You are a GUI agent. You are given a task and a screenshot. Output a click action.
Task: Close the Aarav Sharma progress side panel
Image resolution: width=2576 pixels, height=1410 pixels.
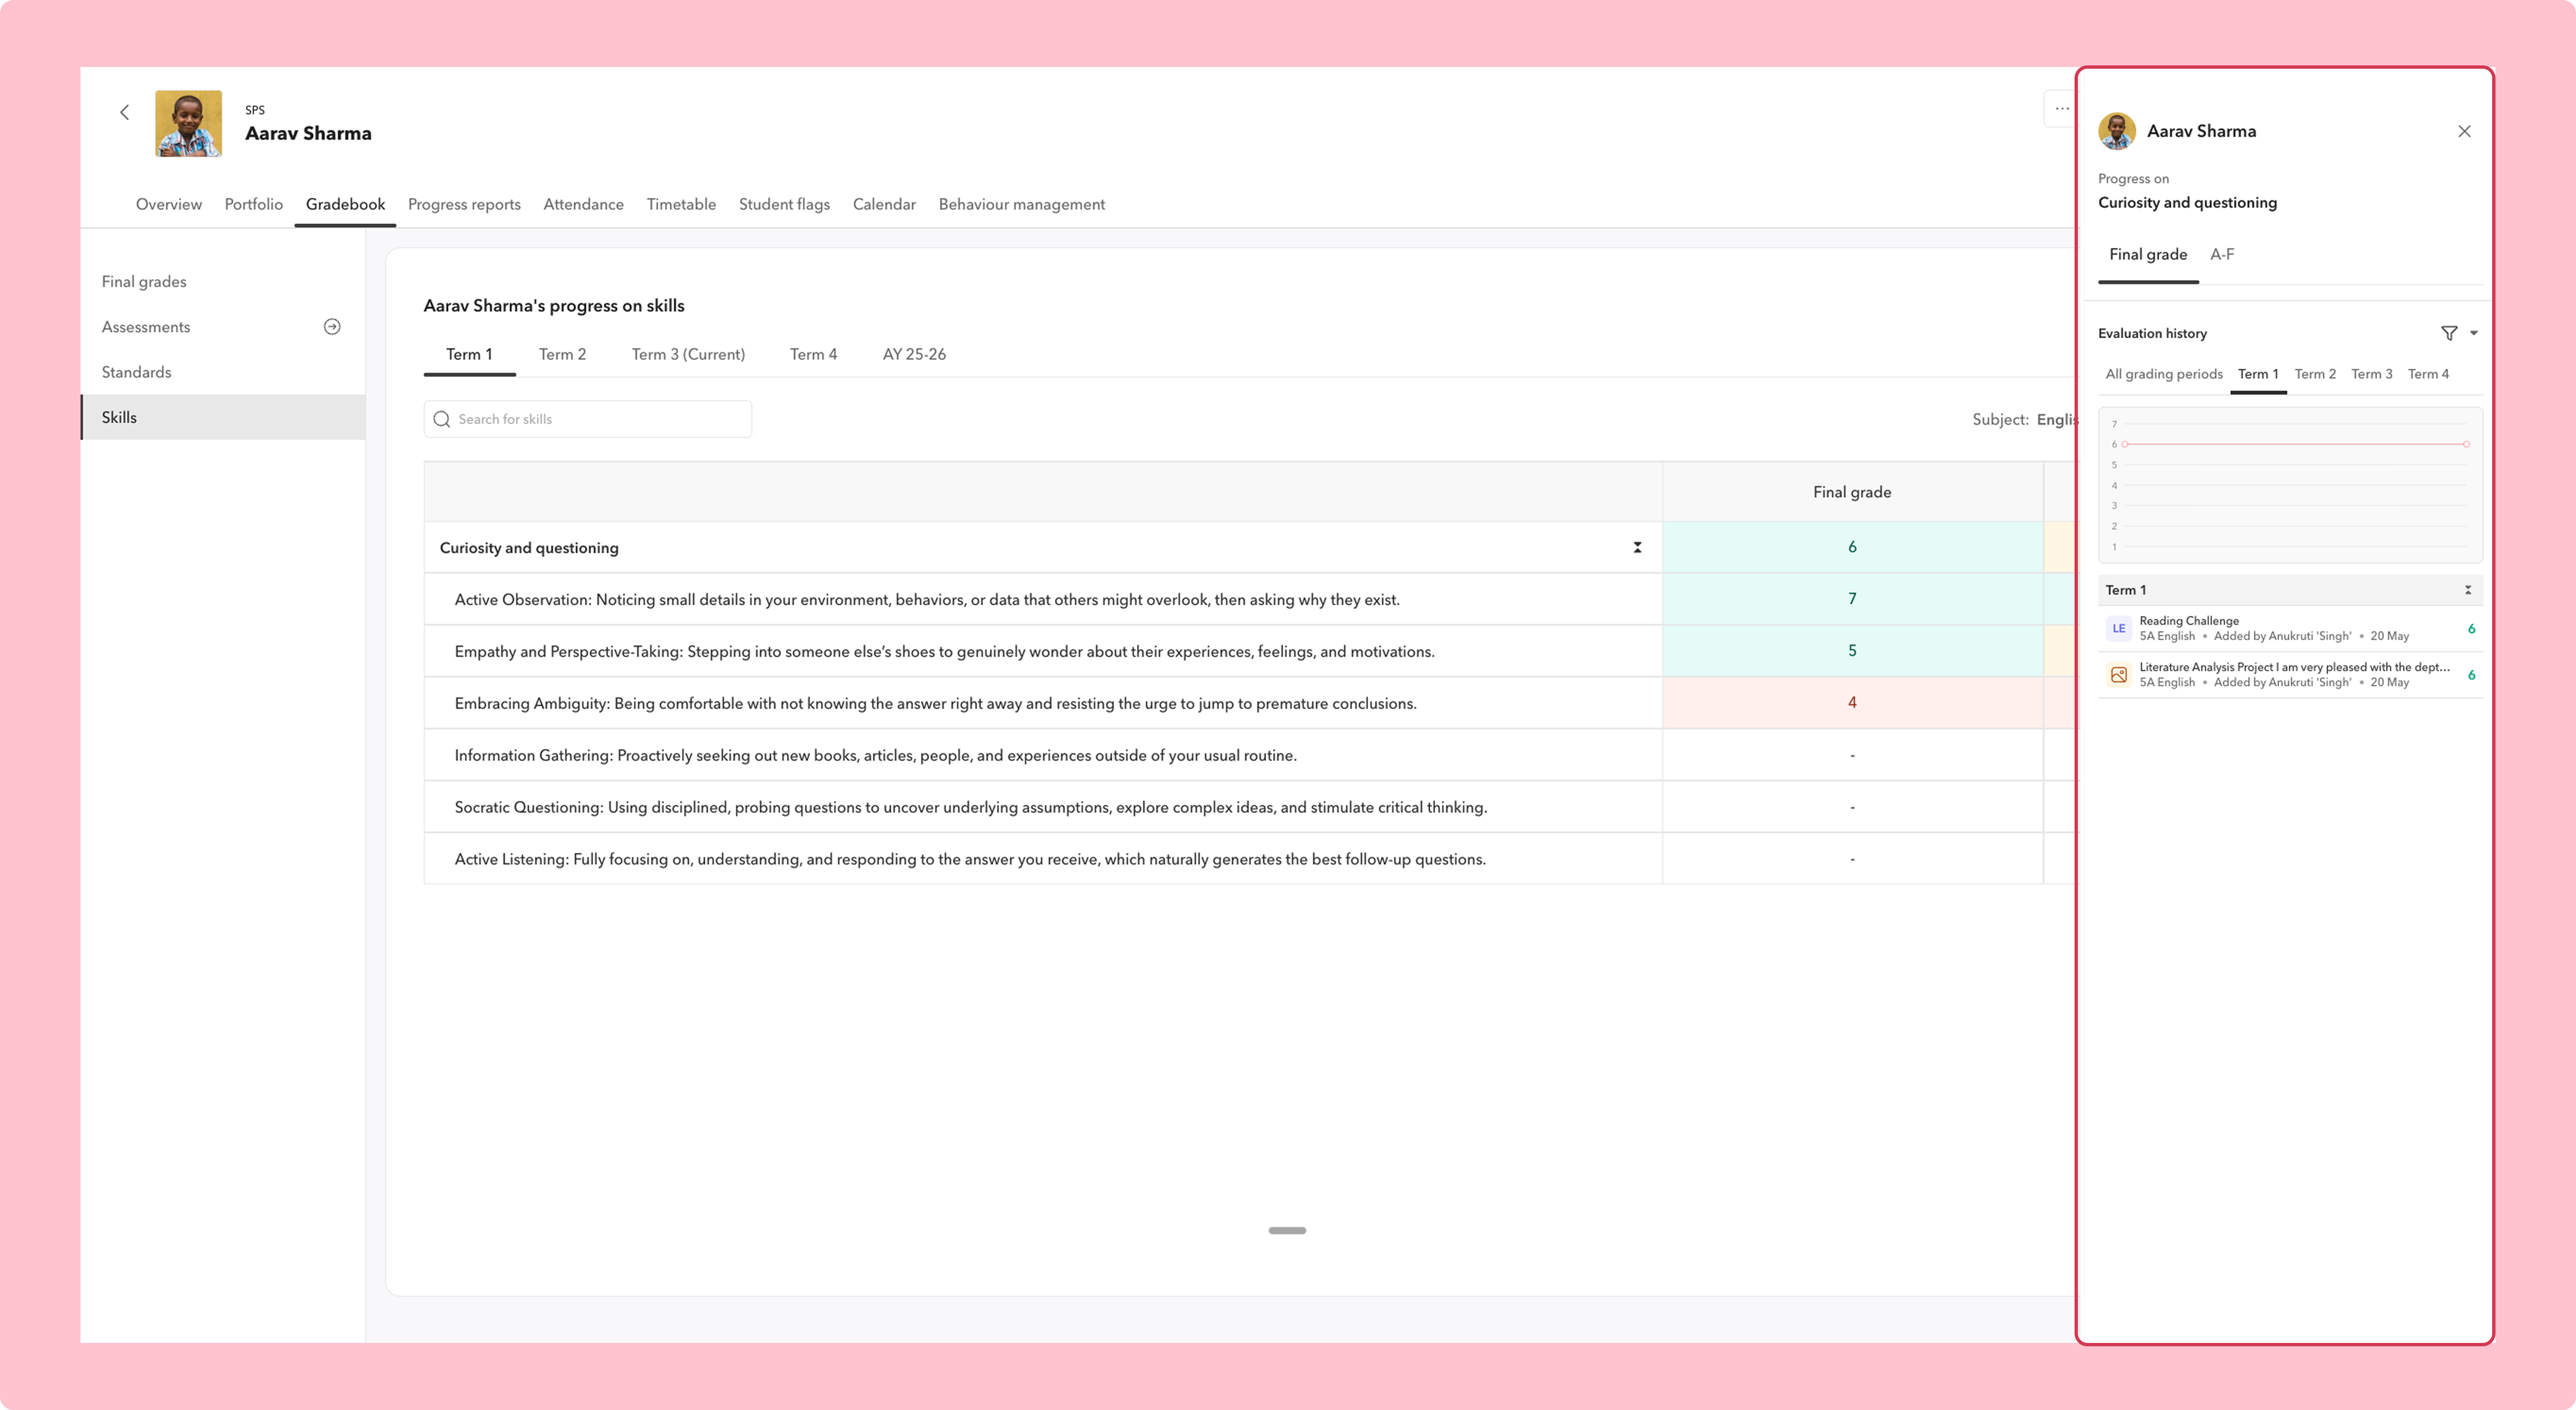(2464, 131)
